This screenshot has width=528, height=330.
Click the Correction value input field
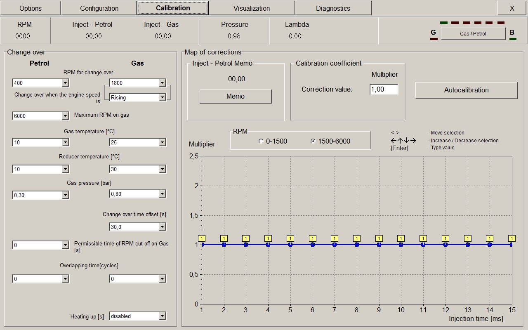click(384, 90)
